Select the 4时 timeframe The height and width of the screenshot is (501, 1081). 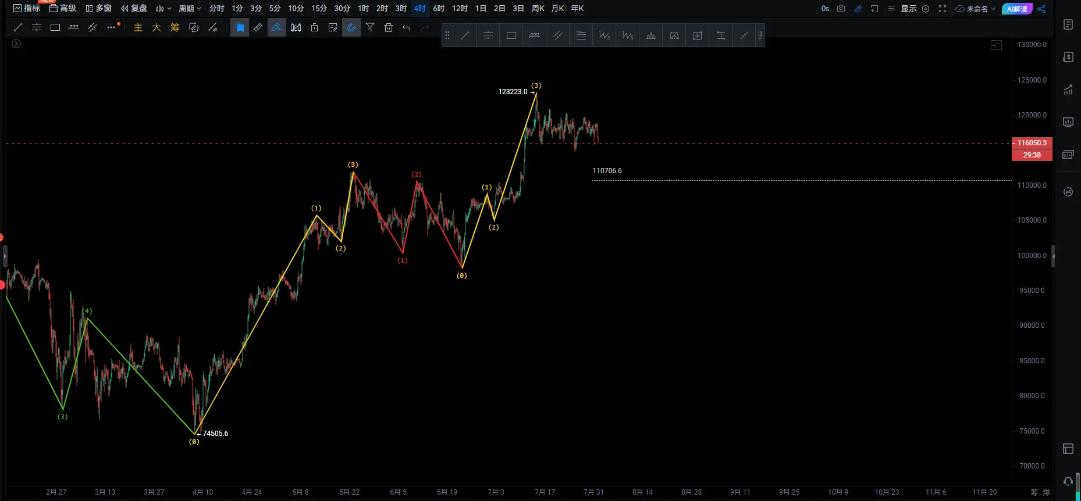(419, 8)
